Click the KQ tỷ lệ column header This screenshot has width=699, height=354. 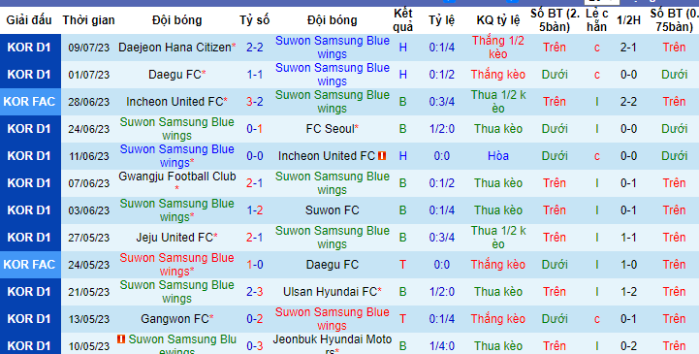498,20
